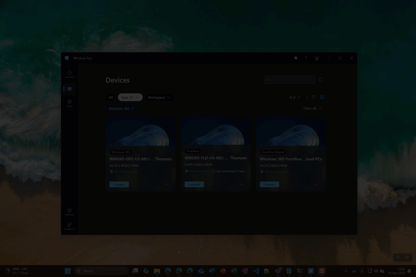
Task: Open more options for WIN365-ENT-US-MEJ card
Action: pyautogui.click(x=167, y=185)
